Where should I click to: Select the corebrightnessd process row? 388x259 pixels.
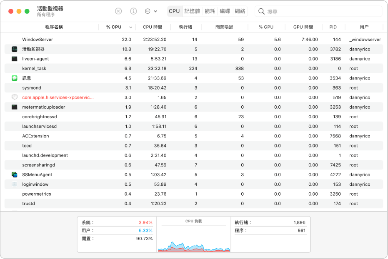194,117
